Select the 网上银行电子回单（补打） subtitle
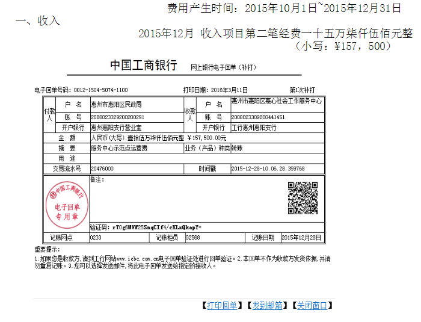This screenshot has height=322, width=421. pos(223,67)
